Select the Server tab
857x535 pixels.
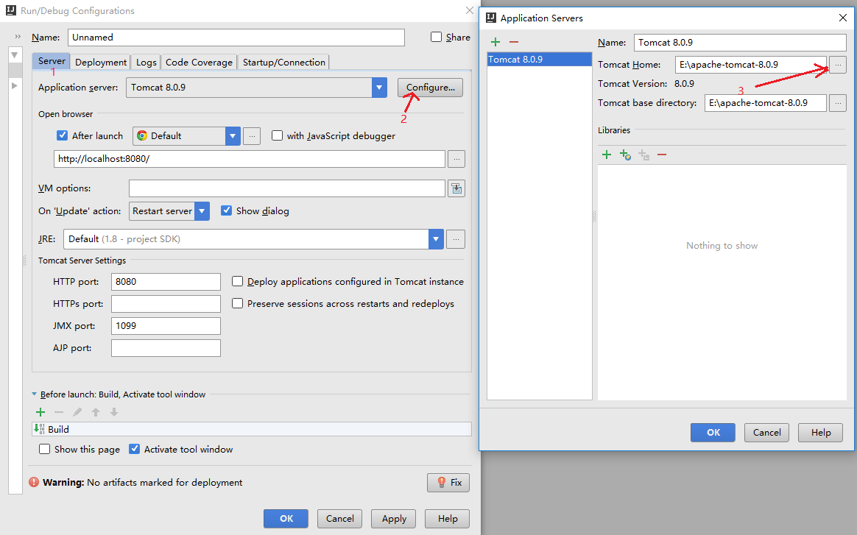point(52,61)
